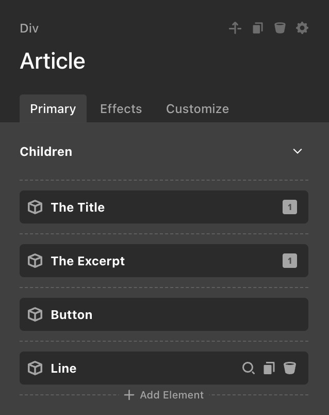Viewport: 329px width, 415px height.
Task: Duplicate the Line child element
Action: click(269, 368)
